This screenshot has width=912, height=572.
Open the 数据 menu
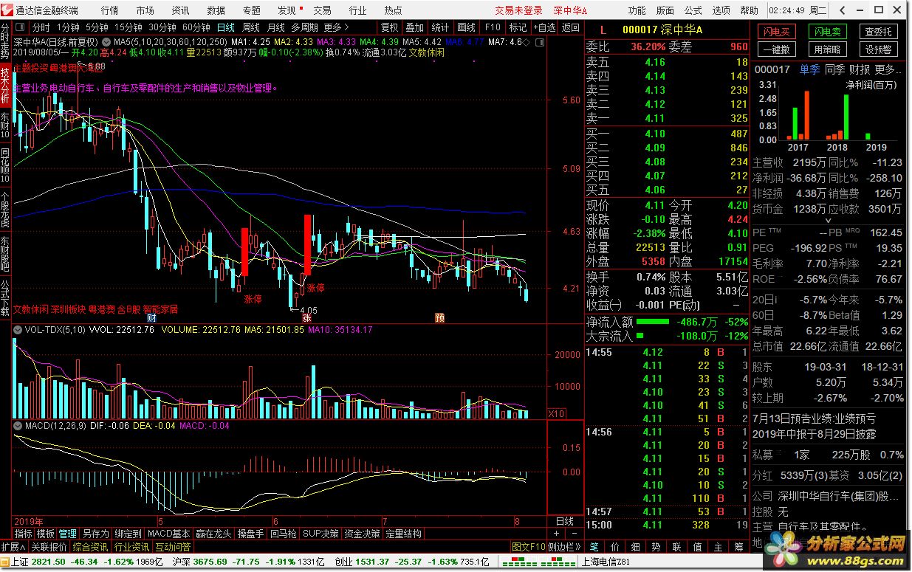coord(216,10)
